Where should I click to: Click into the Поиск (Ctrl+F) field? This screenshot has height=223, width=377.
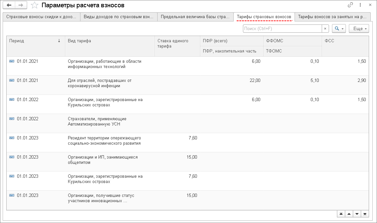click(x=282, y=29)
